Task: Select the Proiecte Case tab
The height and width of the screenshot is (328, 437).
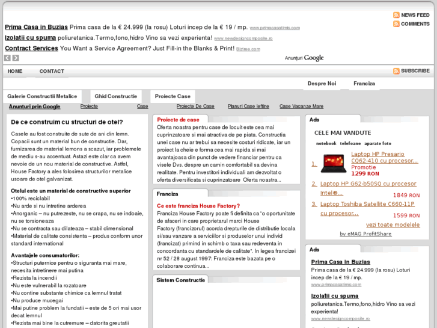Action: click(173, 96)
